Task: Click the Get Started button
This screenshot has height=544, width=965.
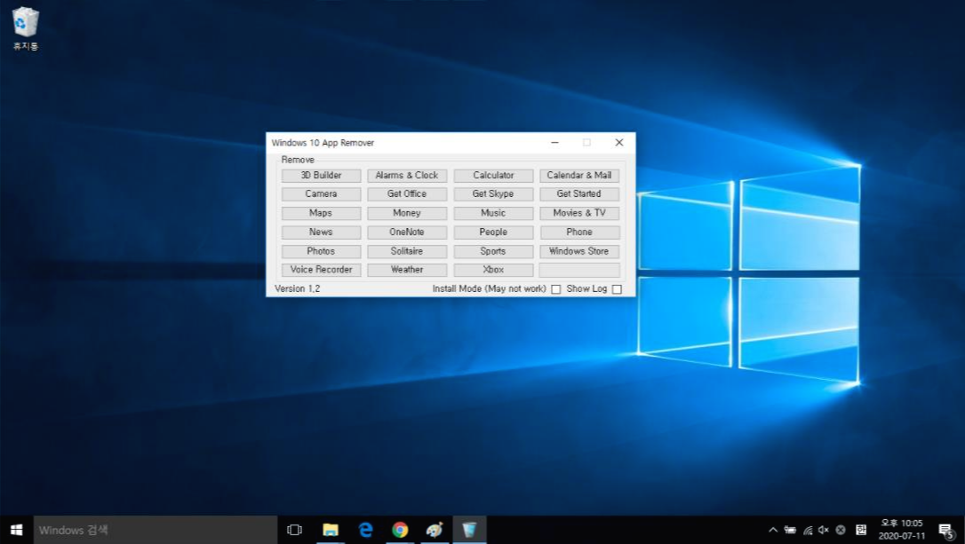Action: [579, 194]
